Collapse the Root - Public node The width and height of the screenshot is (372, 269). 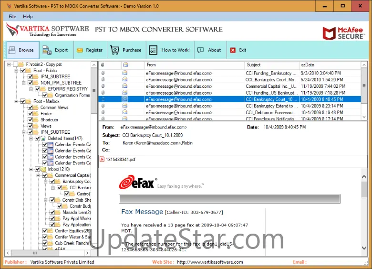pyautogui.click(x=16, y=71)
